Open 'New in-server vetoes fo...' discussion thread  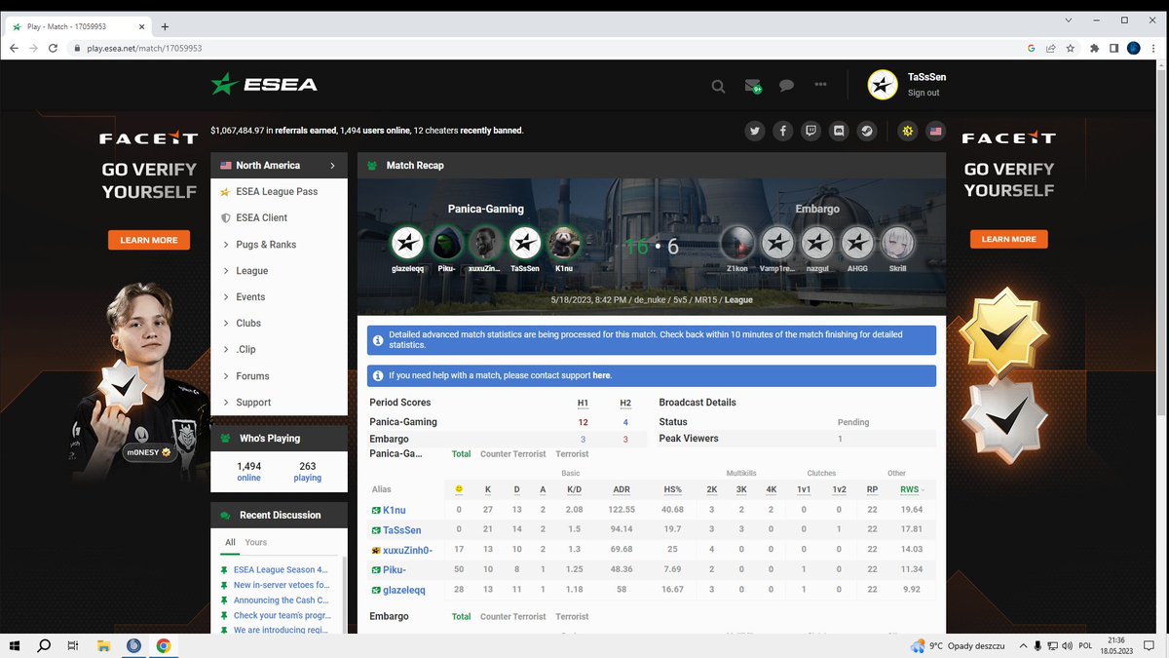(282, 585)
